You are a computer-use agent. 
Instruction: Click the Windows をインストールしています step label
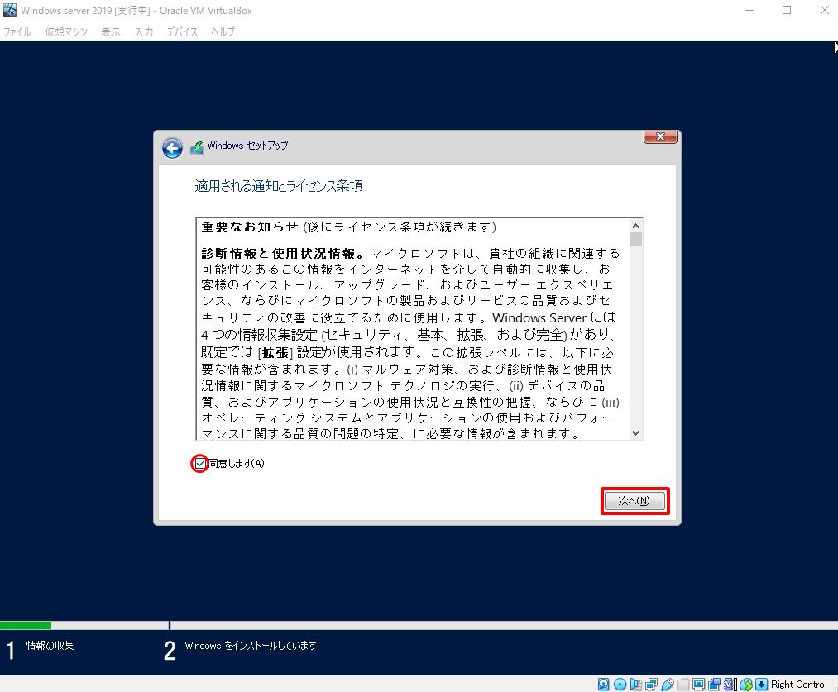pyautogui.click(x=250, y=646)
